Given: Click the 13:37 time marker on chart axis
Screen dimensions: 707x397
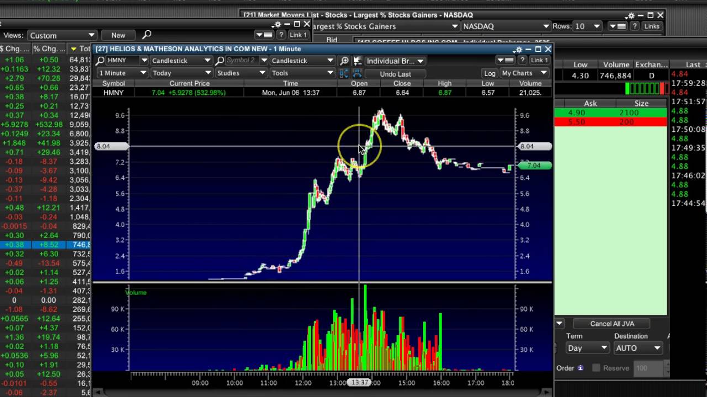Looking at the screenshot, I should 360,383.
